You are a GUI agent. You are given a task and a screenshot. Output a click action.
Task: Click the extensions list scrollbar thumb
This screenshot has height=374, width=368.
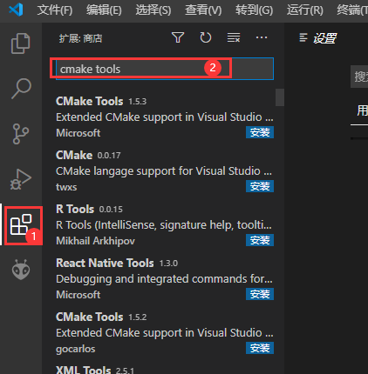click(280, 97)
